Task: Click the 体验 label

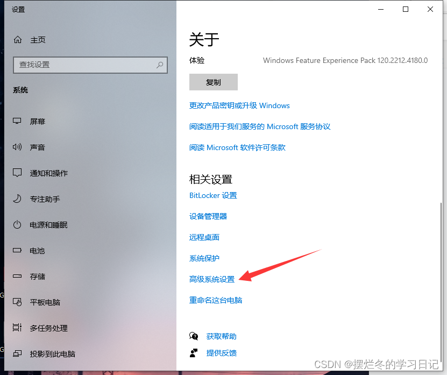Action: [x=197, y=60]
